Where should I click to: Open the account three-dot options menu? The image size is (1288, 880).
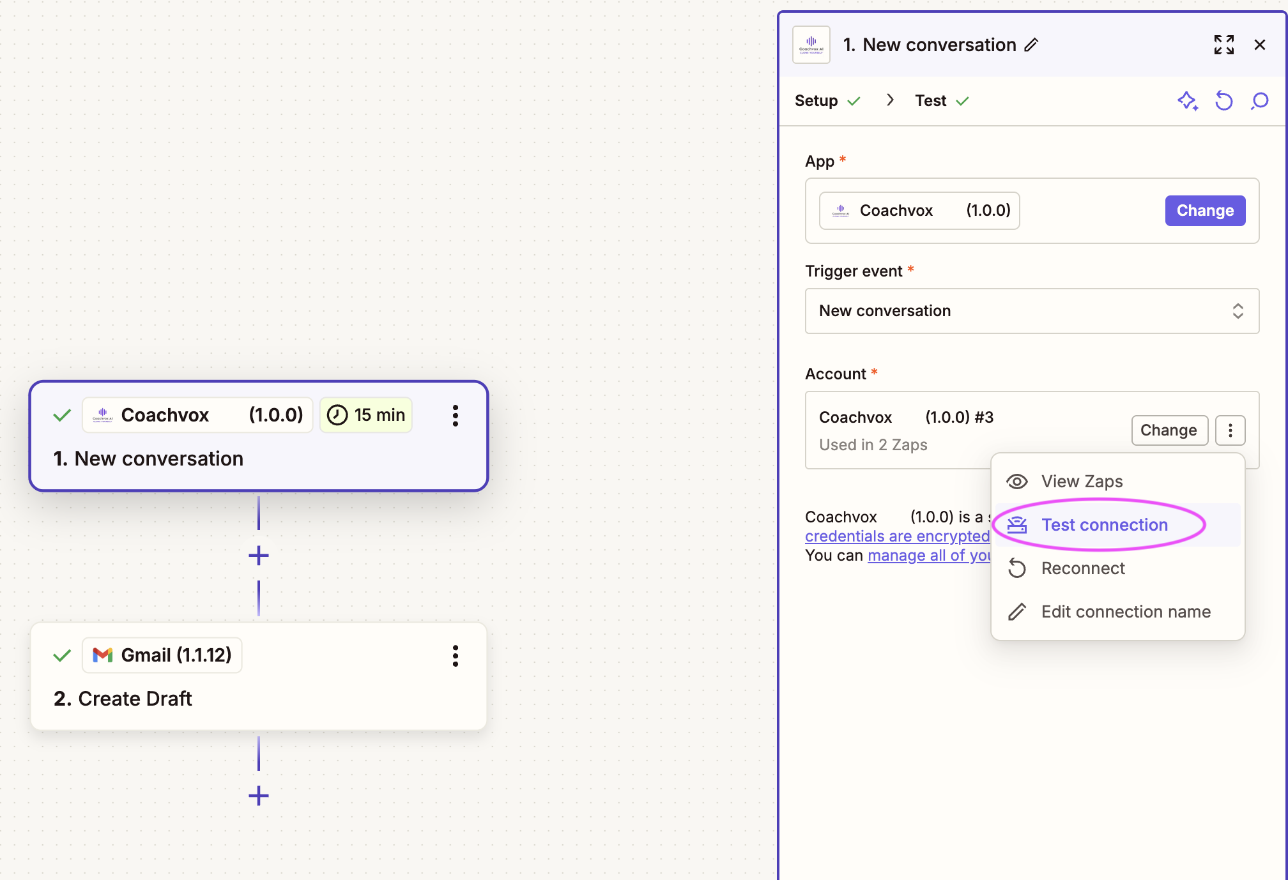(x=1230, y=430)
